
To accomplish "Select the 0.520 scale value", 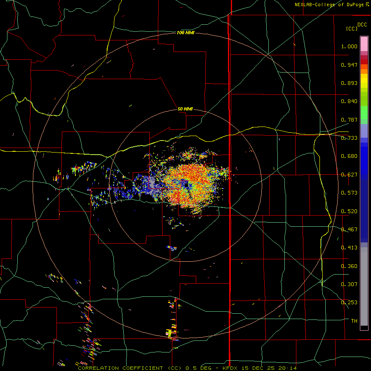I will (349, 211).
